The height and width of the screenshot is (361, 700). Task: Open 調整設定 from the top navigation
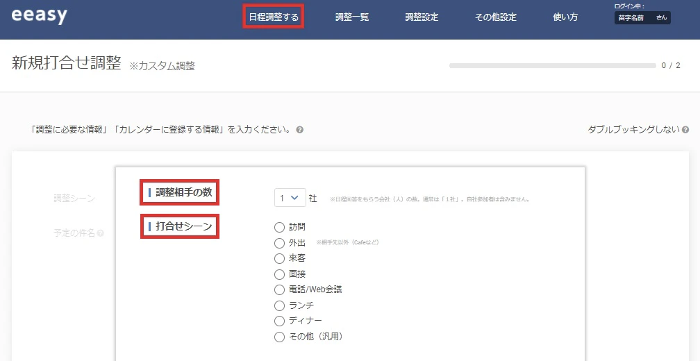tap(422, 17)
